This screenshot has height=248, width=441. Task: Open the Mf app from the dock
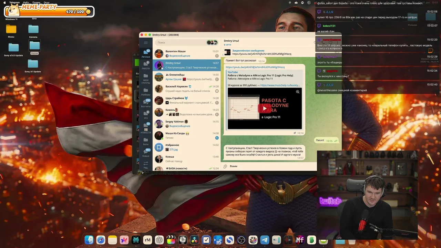click(300, 240)
